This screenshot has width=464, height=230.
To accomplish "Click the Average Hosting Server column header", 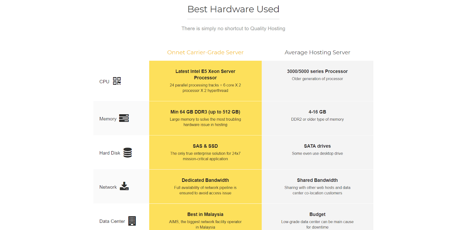I will tap(317, 52).
